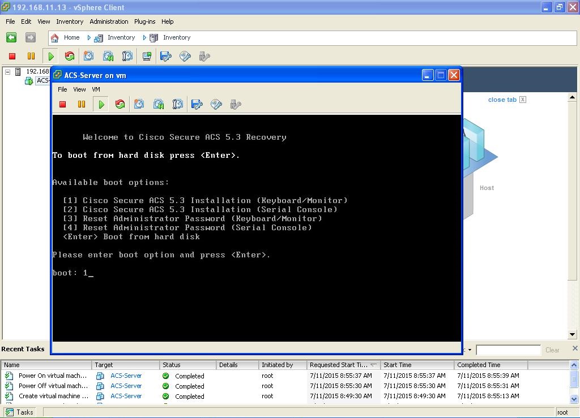Click ACS-Server target link in Power On task

tap(126, 376)
